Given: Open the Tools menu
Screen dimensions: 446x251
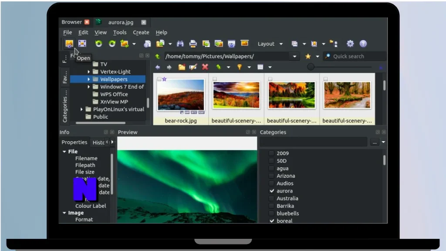Looking at the screenshot, I should click(x=120, y=32).
